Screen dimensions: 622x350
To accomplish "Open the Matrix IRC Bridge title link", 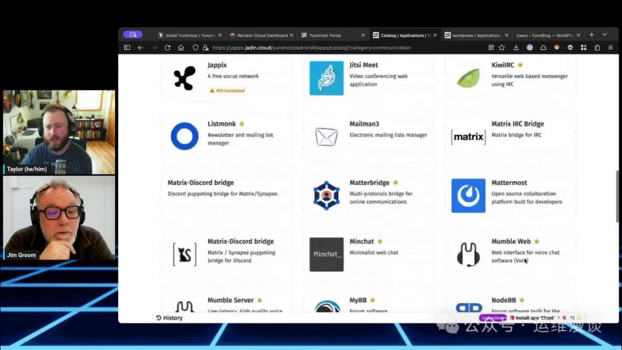I will (x=517, y=124).
